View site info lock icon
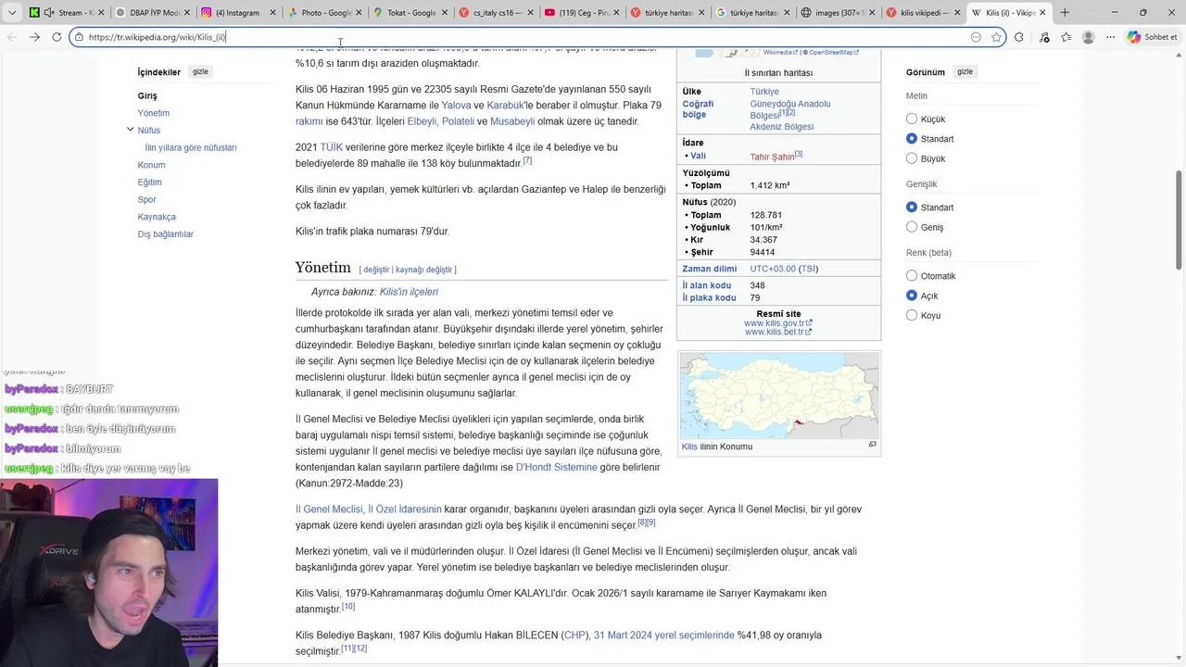The image size is (1186, 667). tap(79, 37)
